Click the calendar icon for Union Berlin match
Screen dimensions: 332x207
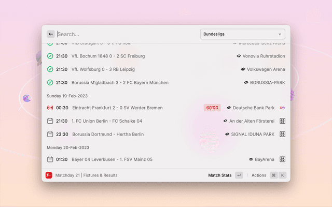(50, 121)
